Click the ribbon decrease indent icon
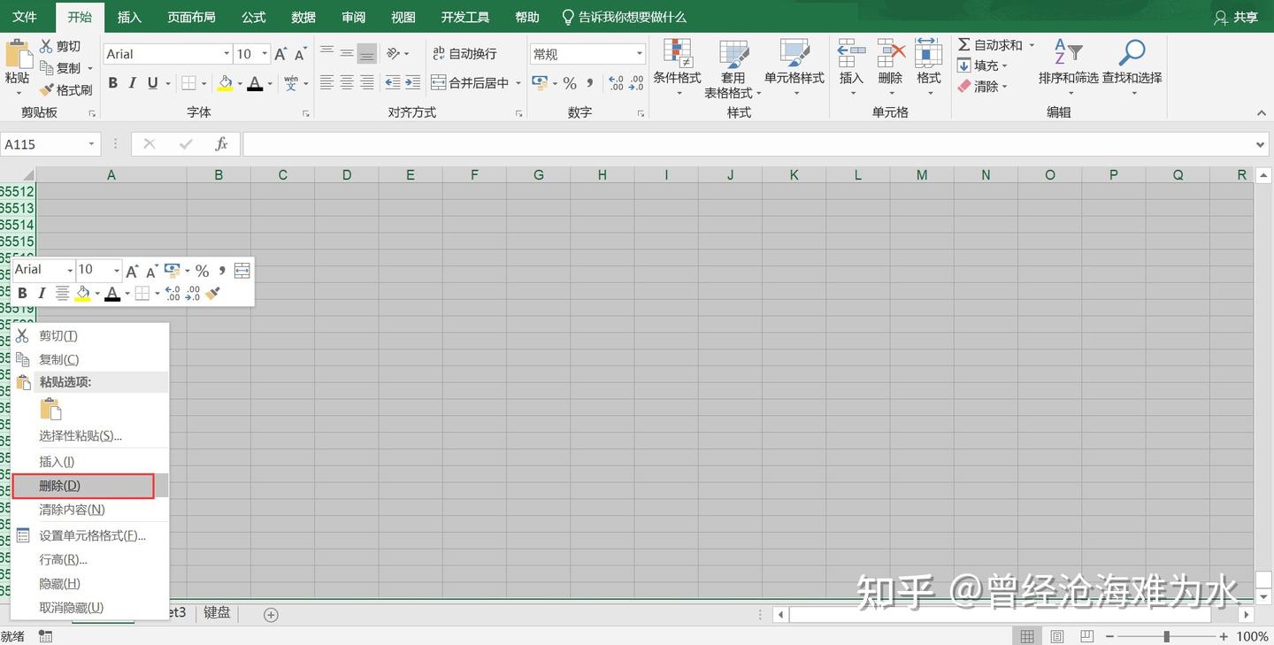 (393, 83)
